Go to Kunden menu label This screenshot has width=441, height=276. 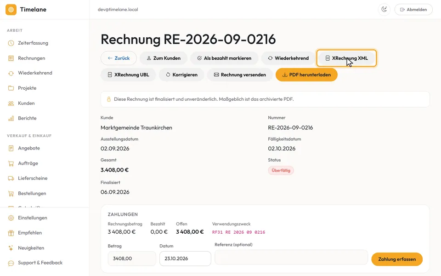click(x=26, y=103)
